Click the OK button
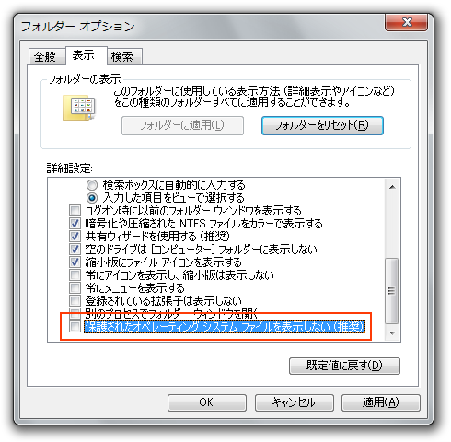Viewport: 451px width, 442px height. tap(207, 402)
